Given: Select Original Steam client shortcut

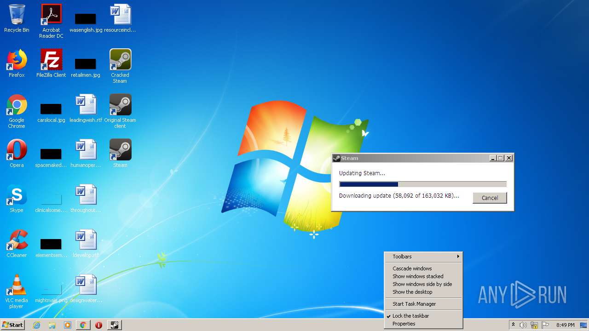Looking at the screenshot, I should pyautogui.click(x=120, y=111).
